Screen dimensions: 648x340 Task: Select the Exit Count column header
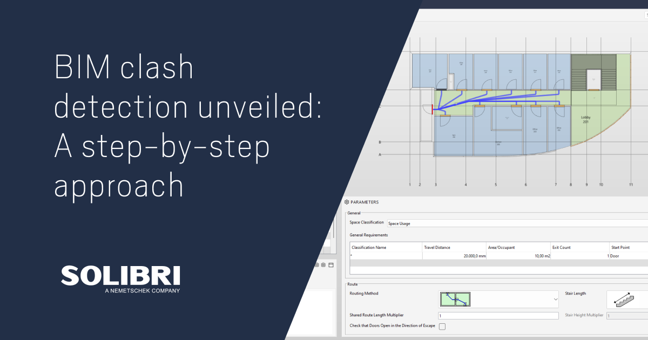coord(579,247)
